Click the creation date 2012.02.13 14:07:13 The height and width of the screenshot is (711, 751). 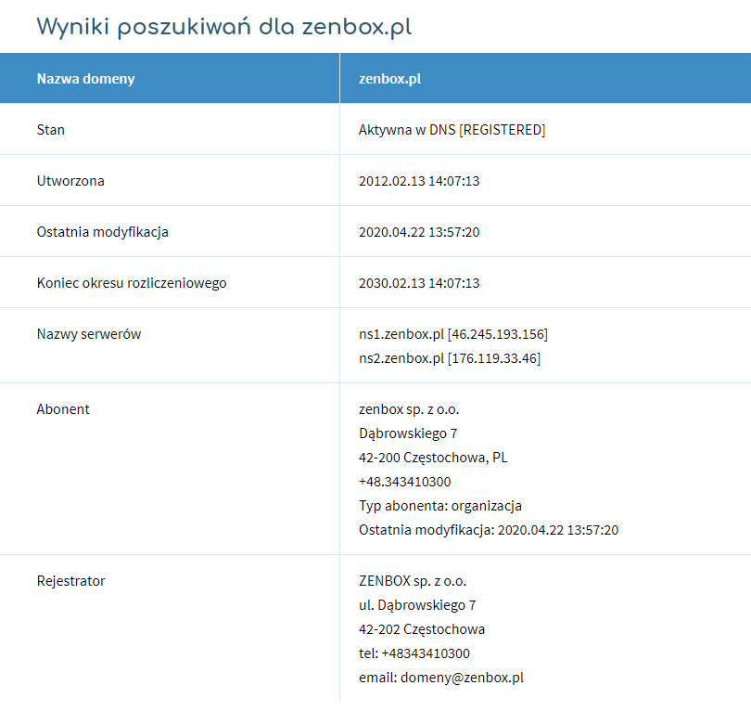[x=419, y=180]
